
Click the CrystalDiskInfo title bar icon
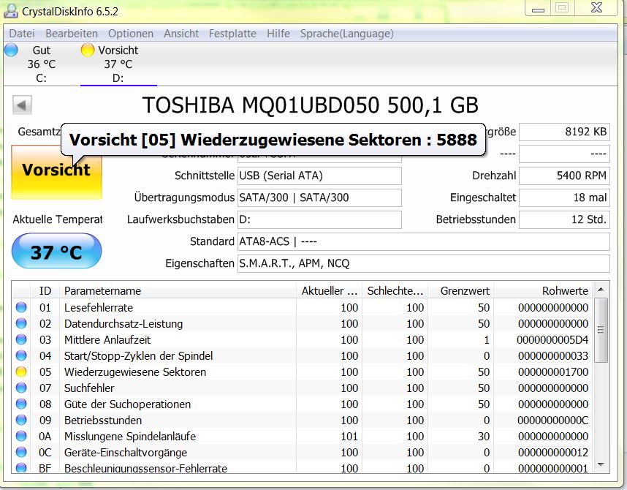(x=10, y=11)
